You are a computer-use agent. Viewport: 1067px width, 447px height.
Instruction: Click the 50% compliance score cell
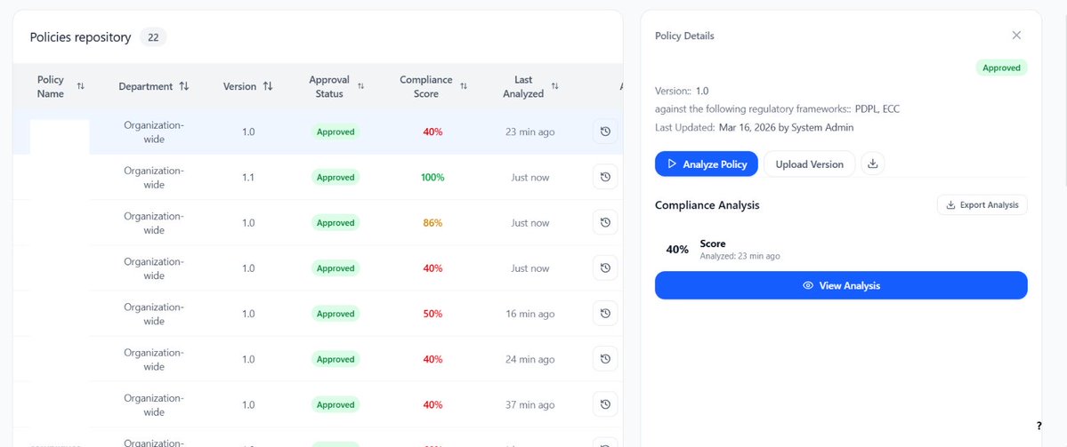(x=432, y=314)
